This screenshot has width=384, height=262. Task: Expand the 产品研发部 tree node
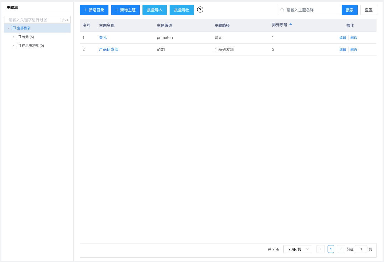tap(14, 46)
